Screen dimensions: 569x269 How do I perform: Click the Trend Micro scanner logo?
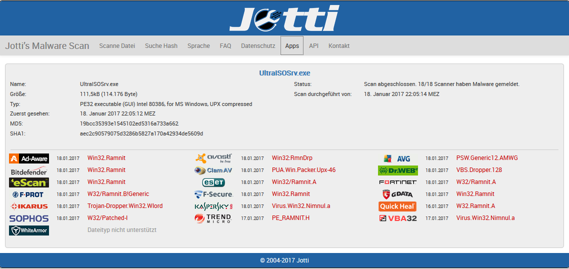pyautogui.click(x=213, y=218)
